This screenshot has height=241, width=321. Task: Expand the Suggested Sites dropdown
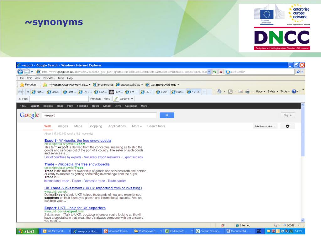pos(142,85)
